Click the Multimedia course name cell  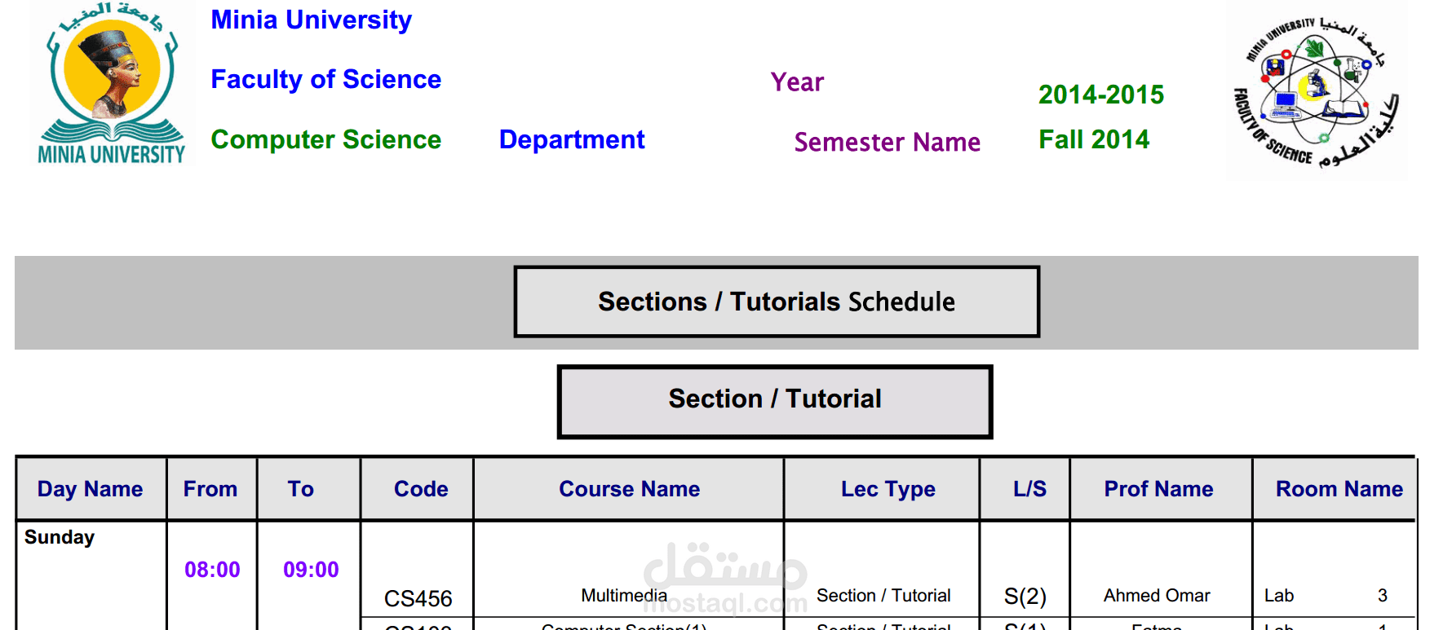(x=624, y=596)
